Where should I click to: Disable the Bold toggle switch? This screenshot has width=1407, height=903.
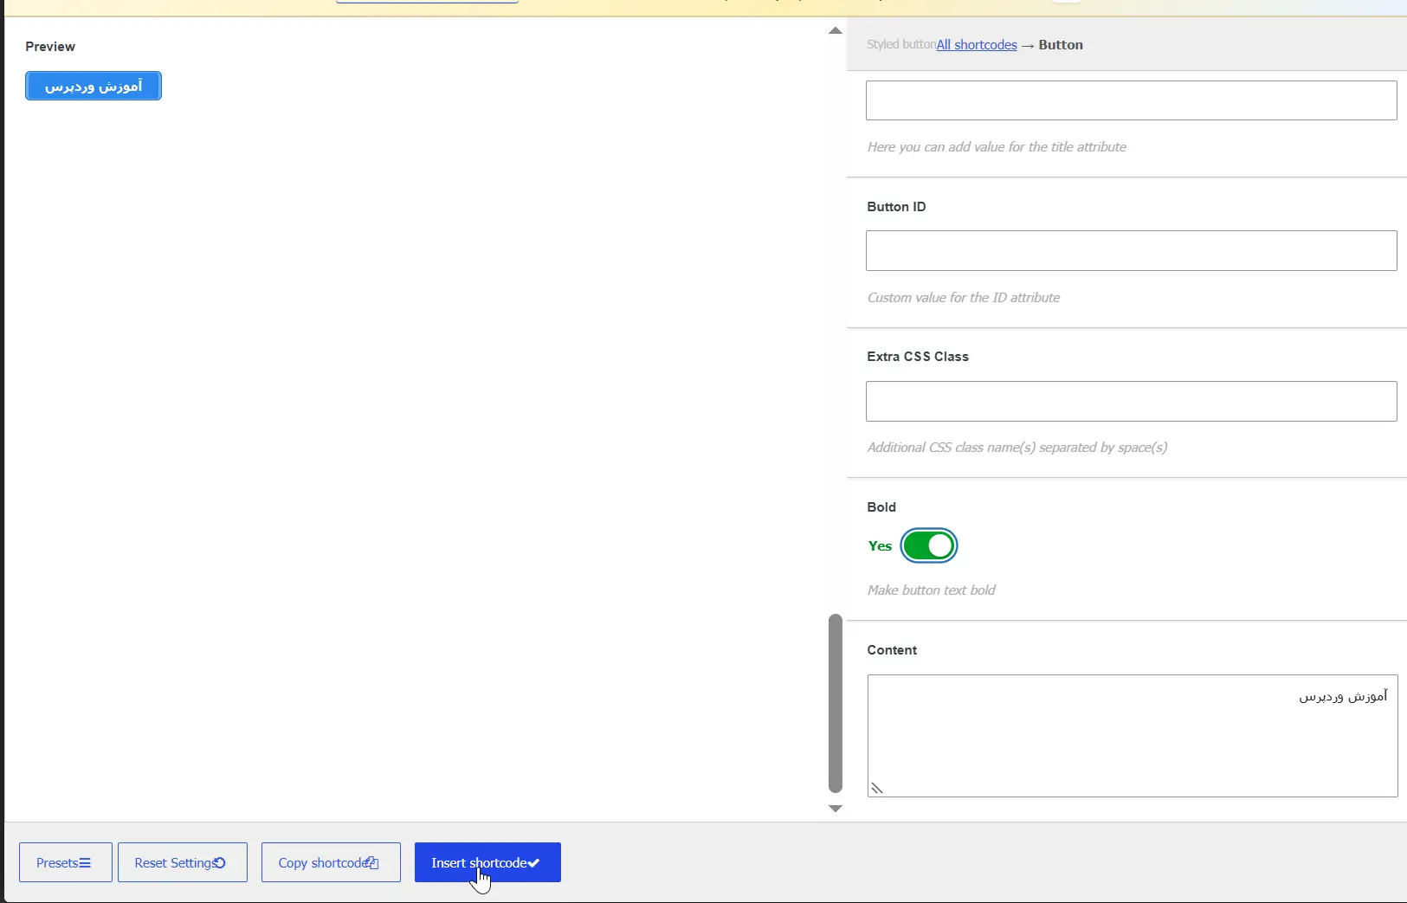[929, 545]
